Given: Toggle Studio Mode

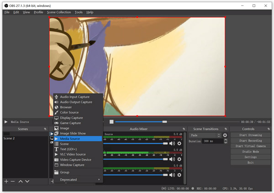Looking at the screenshot, I should (x=250, y=151).
